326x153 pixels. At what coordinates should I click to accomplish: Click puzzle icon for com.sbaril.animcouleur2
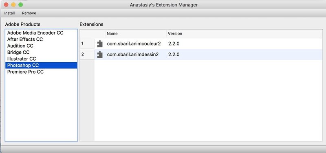click(100, 44)
